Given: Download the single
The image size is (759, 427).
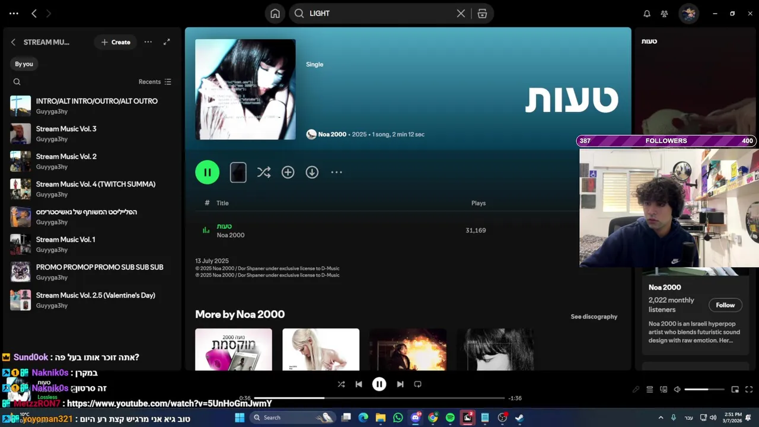Looking at the screenshot, I should pos(312,172).
